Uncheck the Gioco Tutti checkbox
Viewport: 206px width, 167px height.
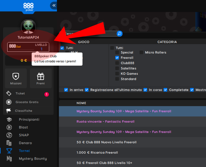pos(62,48)
